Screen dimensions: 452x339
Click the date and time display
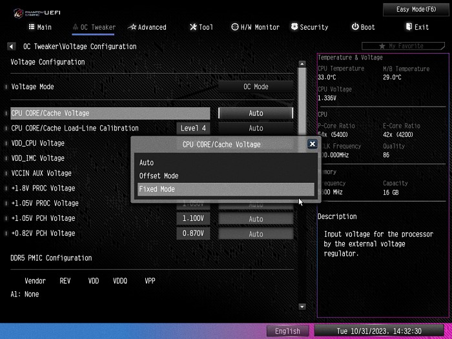(x=379, y=331)
